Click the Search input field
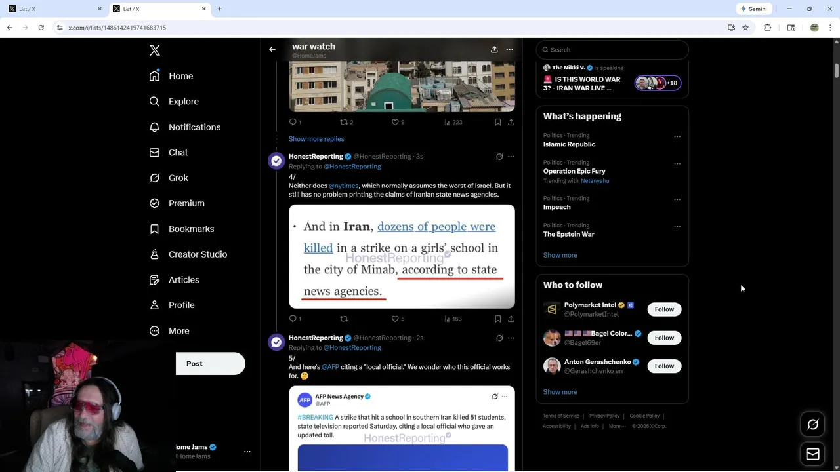Image resolution: width=840 pixels, height=472 pixels. click(x=612, y=50)
